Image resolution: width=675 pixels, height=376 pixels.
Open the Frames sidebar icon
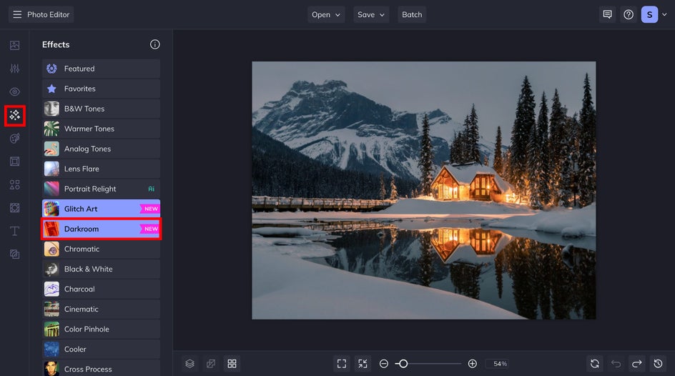pos(14,162)
